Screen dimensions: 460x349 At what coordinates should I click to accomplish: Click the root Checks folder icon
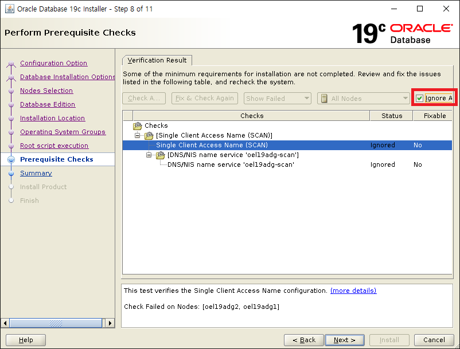click(x=137, y=126)
